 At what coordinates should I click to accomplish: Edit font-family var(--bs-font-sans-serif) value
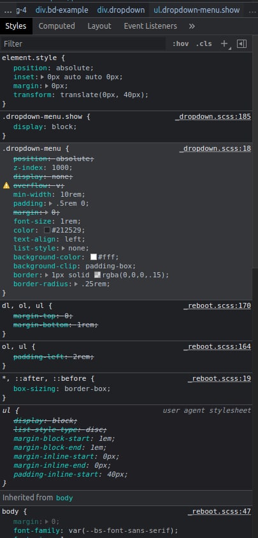[x=123, y=530]
